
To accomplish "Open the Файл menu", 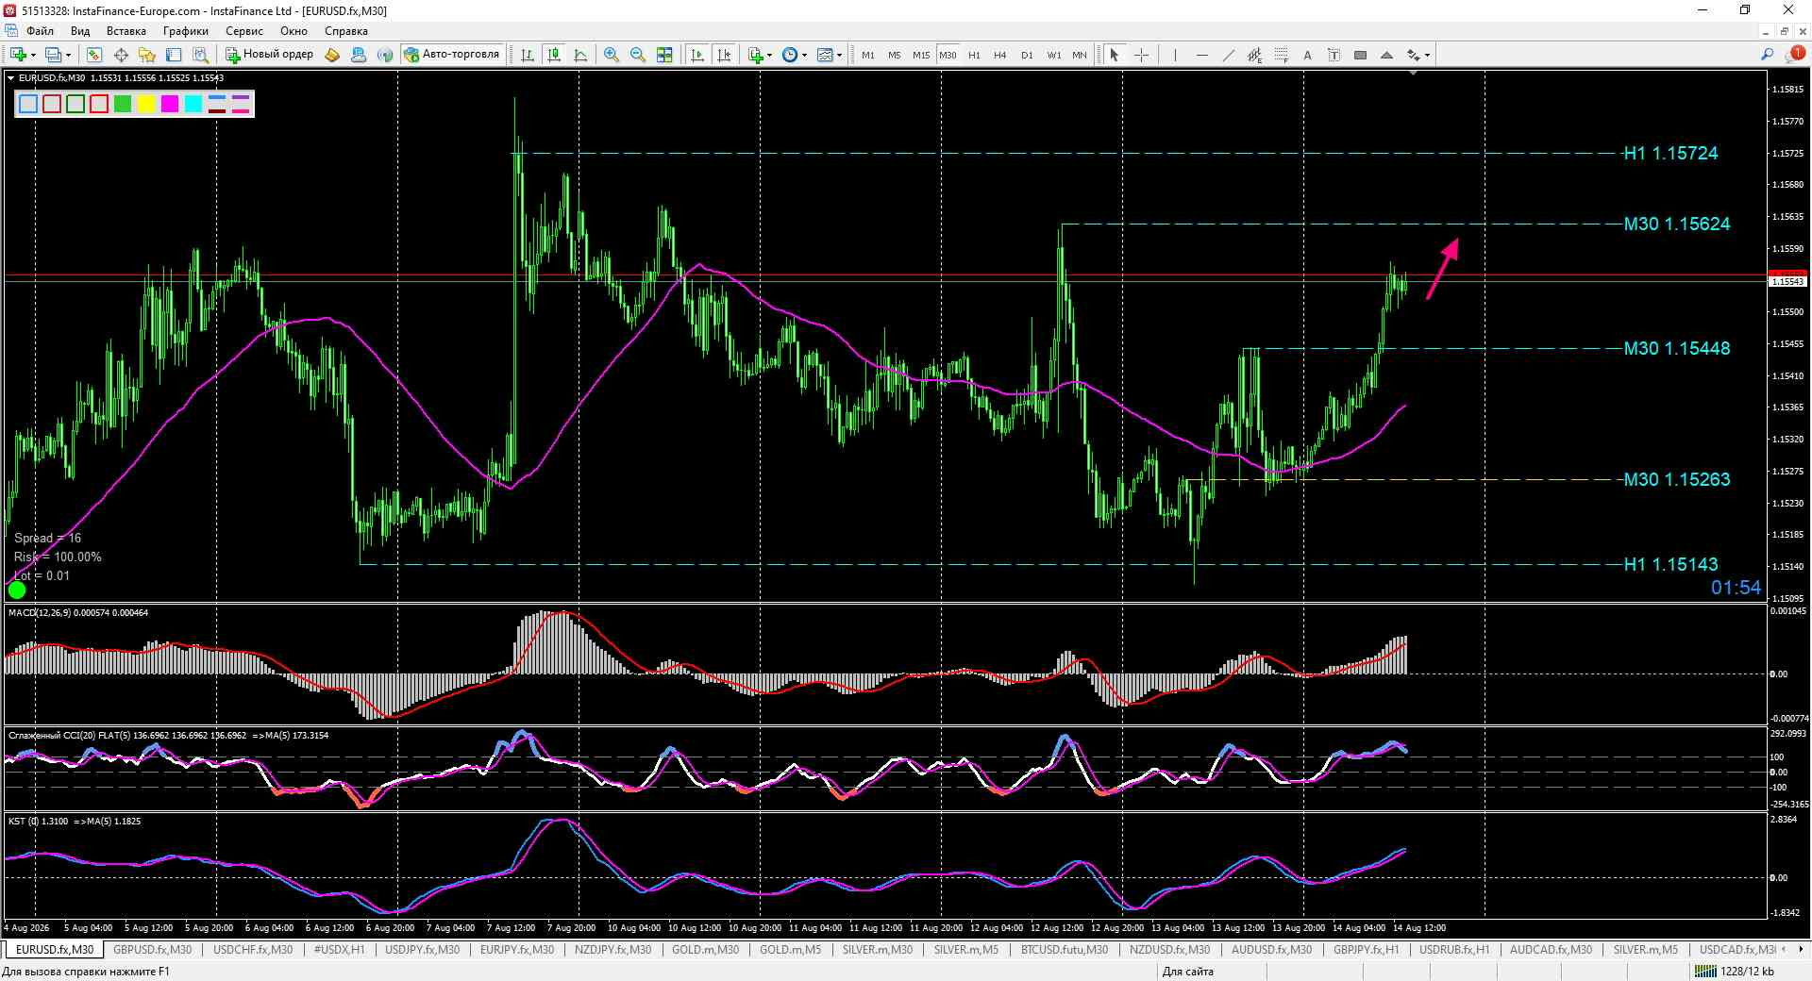I will coord(41,31).
